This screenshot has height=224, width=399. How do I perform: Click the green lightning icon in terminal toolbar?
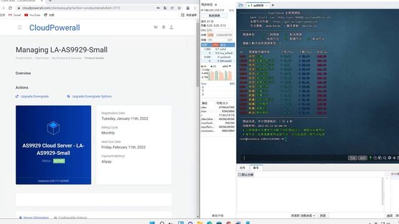click(x=370, y=157)
